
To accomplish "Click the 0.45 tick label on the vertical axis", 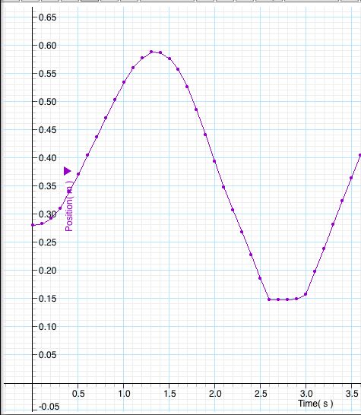I will [48, 130].
